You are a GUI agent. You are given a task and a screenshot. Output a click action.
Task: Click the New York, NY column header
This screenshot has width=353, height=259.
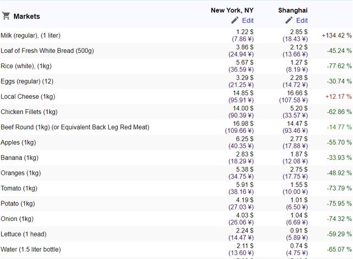(x=232, y=10)
